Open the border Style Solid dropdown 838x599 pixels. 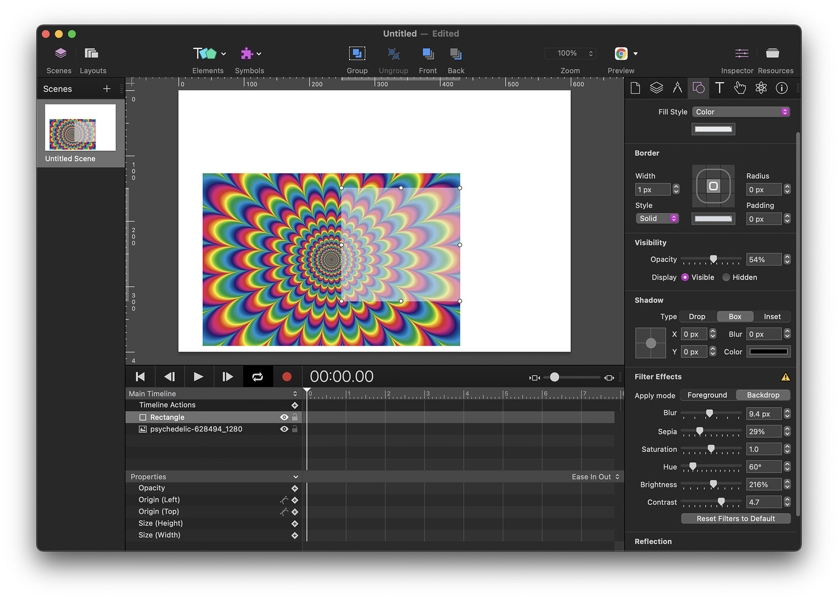(657, 219)
